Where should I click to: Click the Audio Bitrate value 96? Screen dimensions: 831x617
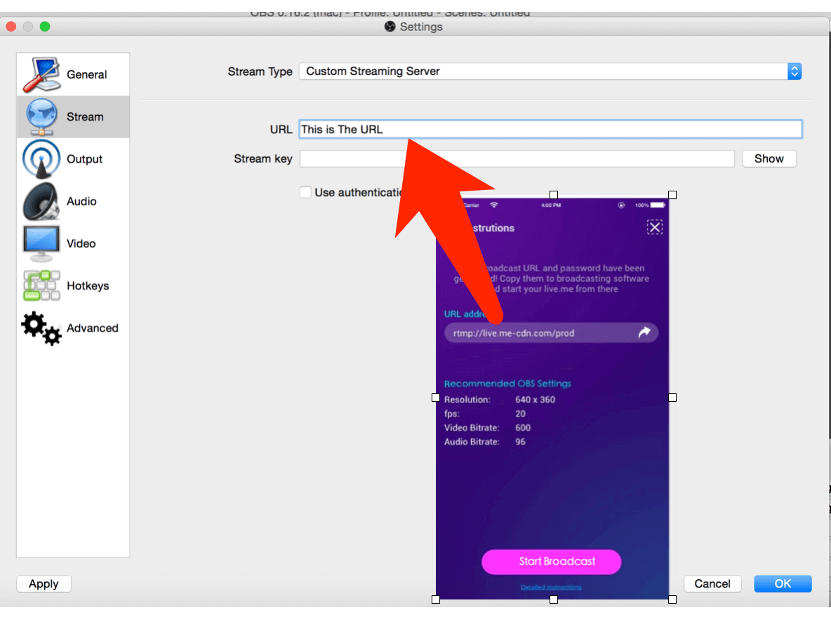(521, 442)
